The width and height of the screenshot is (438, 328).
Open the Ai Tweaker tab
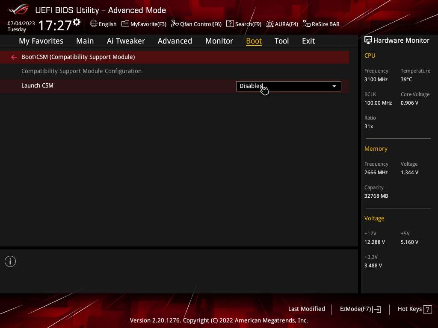126,41
